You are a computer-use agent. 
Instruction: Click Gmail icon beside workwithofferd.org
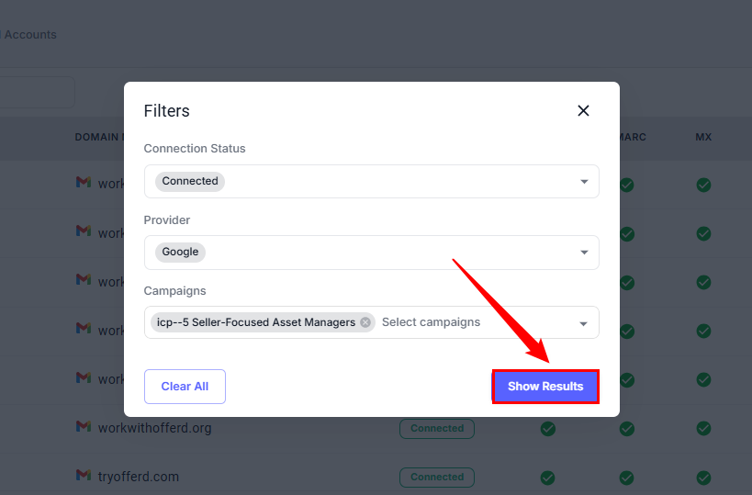84,427
